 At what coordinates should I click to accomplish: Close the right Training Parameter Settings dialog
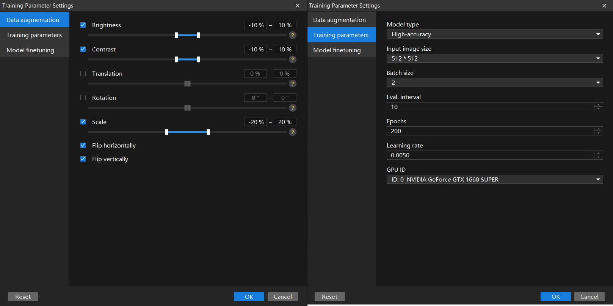tap(604, 6)
